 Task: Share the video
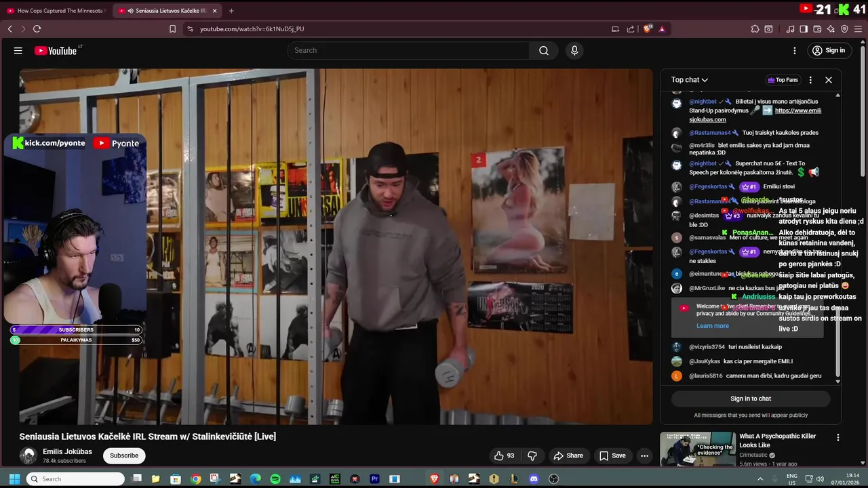click(568, 455)
